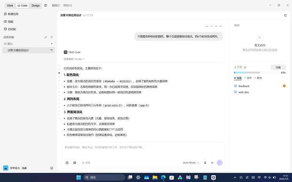Click the 中 input method indicator
The image size is (292, 182).
259,177
